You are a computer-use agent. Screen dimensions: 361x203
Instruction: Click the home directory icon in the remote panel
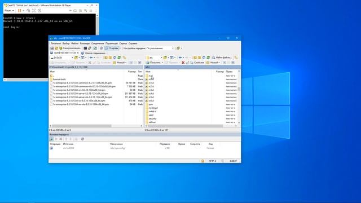[204, 58]
